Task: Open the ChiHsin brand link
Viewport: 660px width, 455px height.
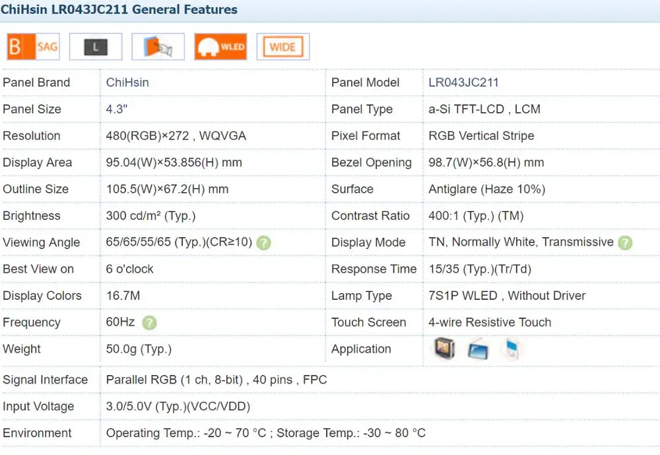Action: [x=127, y=83]
